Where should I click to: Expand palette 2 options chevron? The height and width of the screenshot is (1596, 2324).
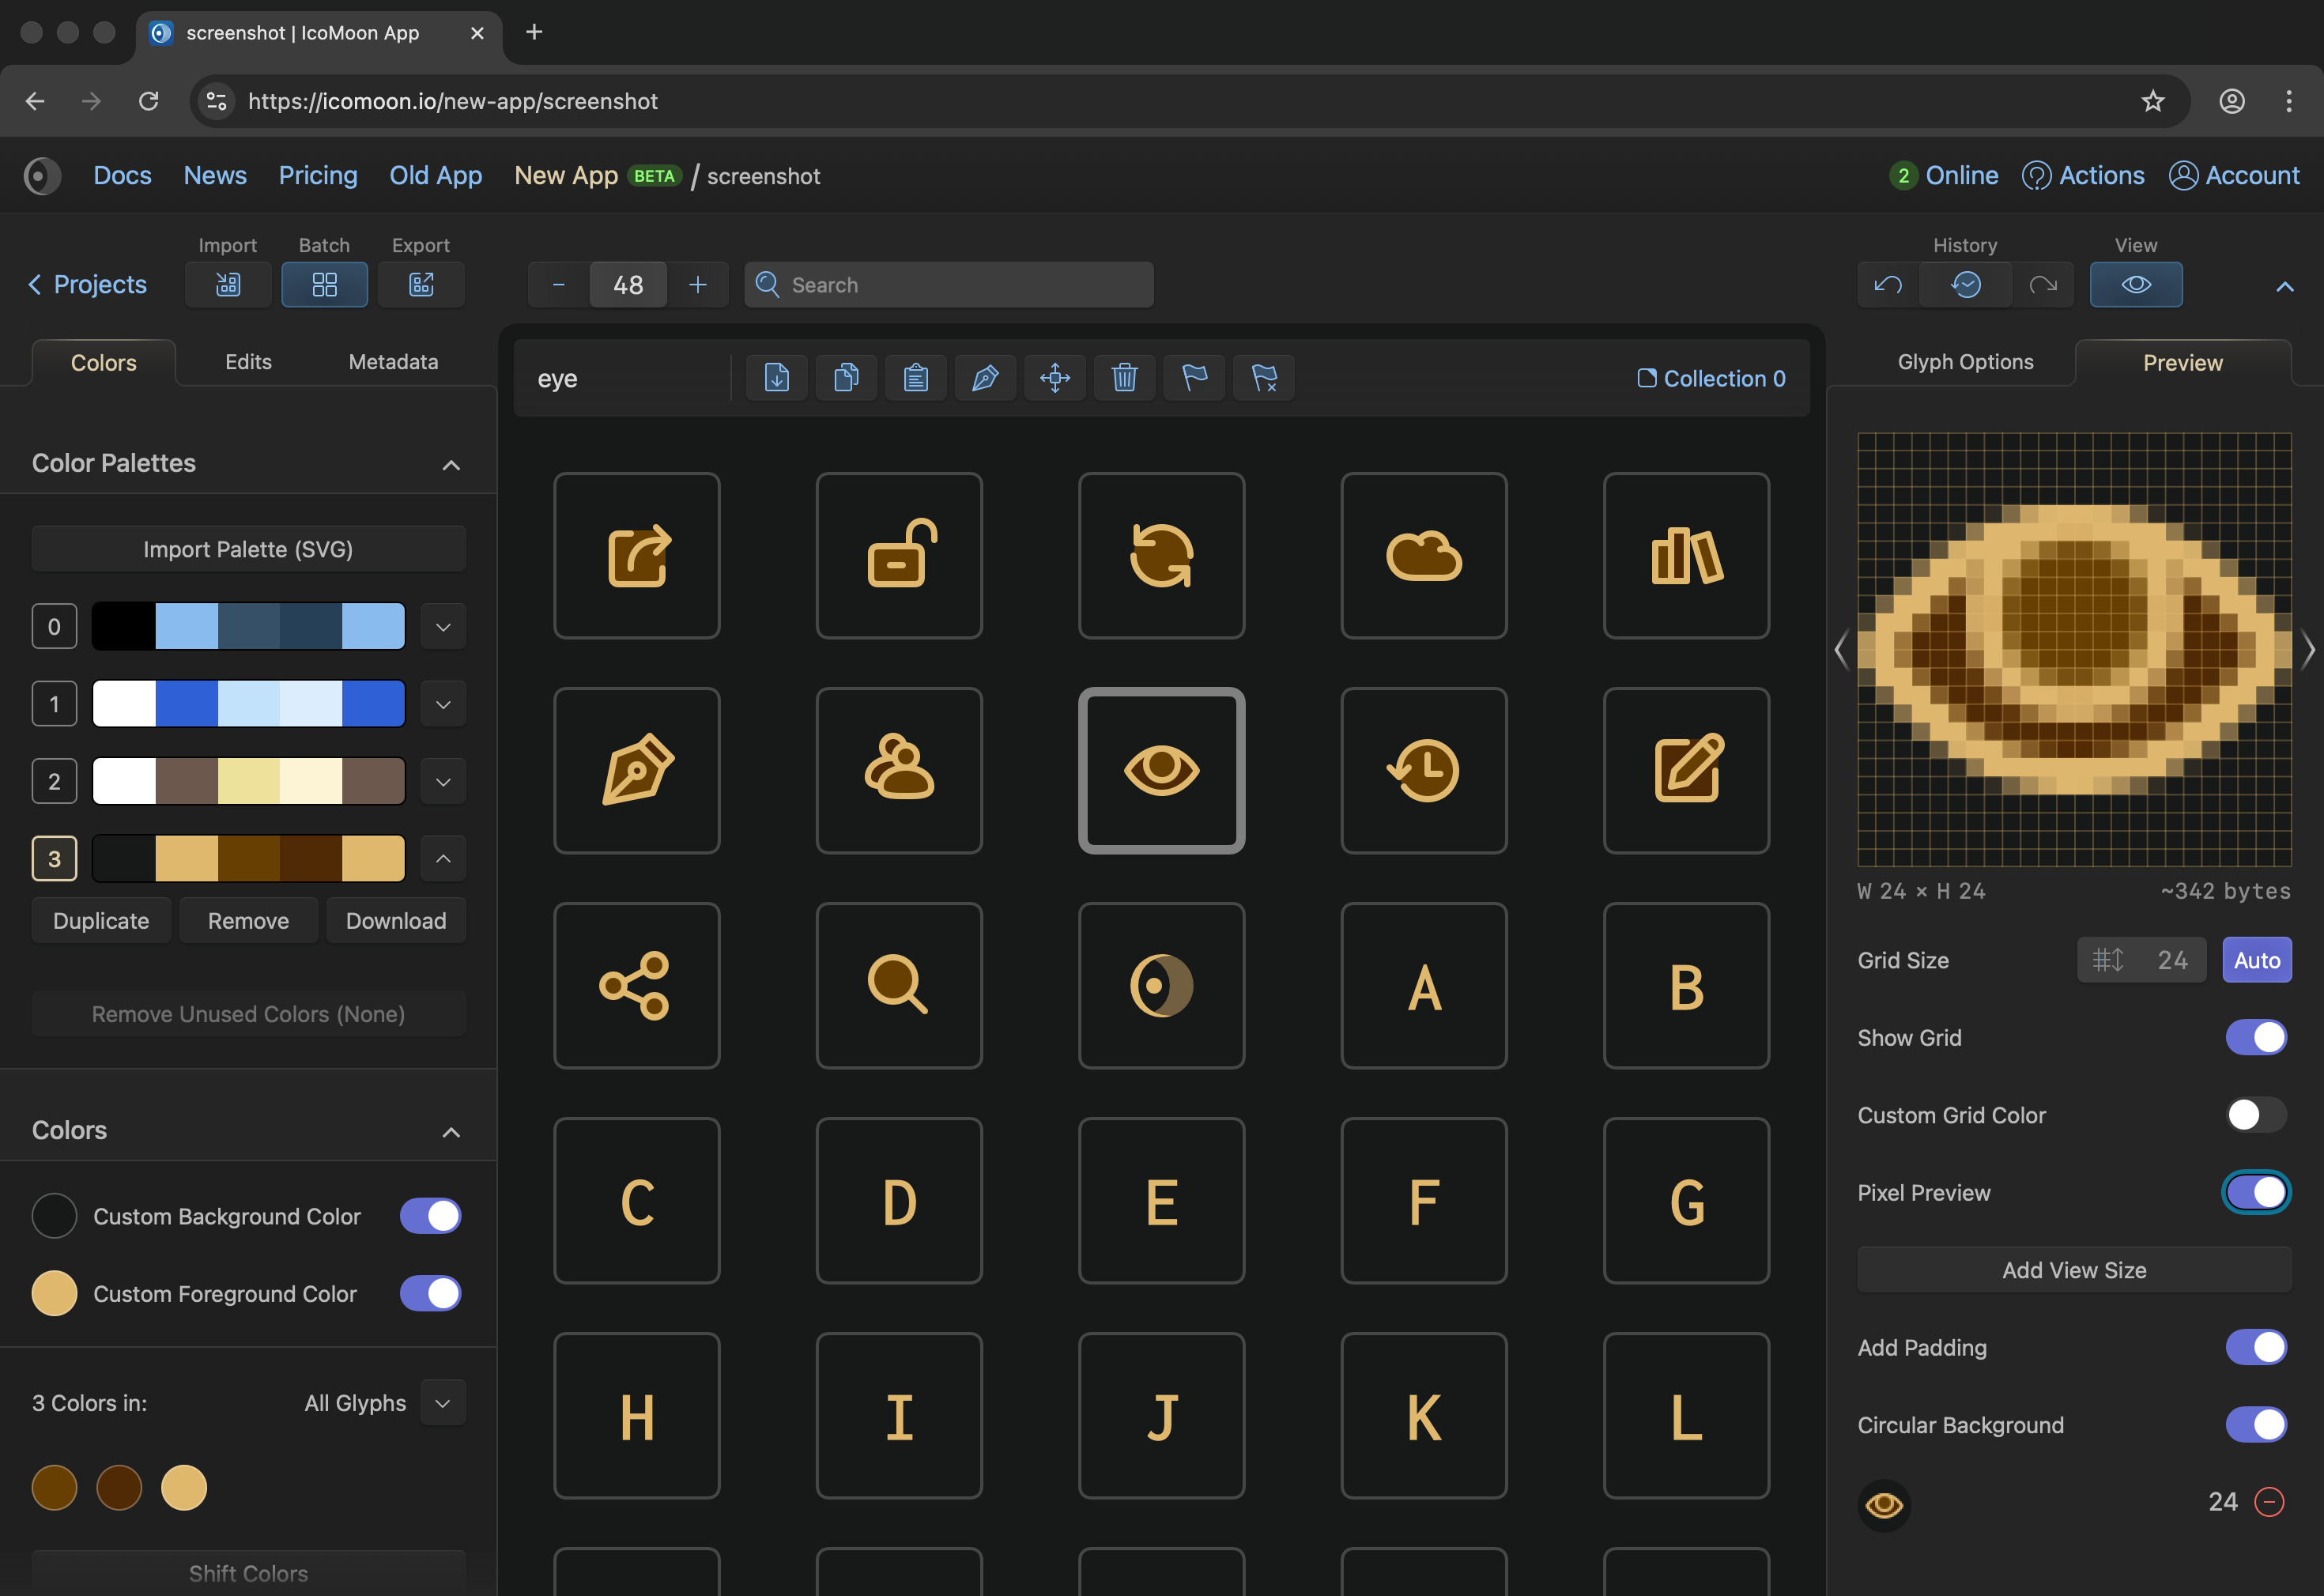(x=442, y=781)
